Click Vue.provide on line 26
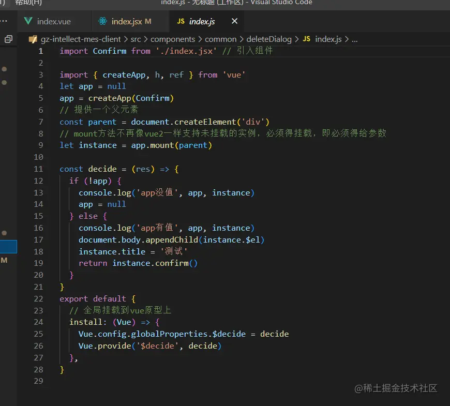This screenshot has height=406, width=450. 105,346
